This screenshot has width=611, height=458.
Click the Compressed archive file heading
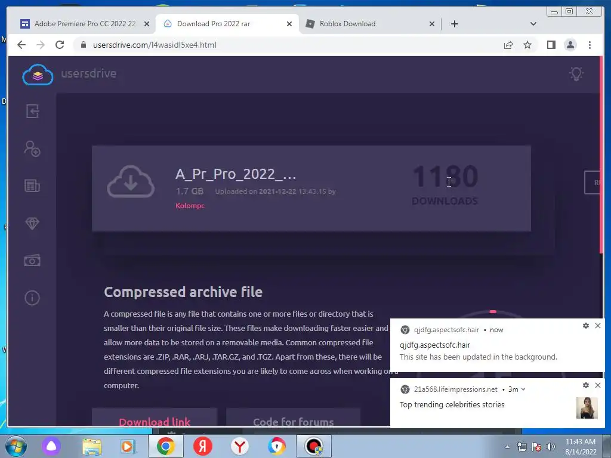[183, 292]
